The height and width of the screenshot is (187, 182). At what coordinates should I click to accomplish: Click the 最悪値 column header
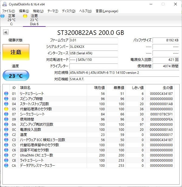point(116,88)
